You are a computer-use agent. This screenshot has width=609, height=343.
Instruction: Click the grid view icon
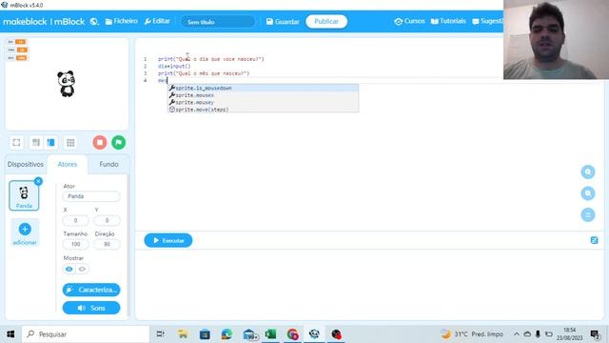tap(70, 143)
